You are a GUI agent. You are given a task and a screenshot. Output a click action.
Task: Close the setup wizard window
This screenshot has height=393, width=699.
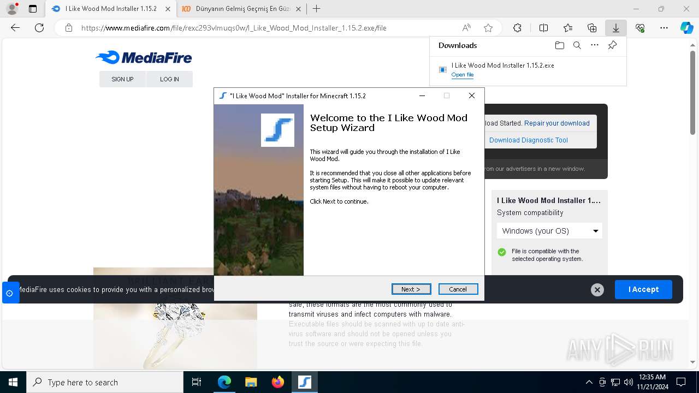point(472,96)
